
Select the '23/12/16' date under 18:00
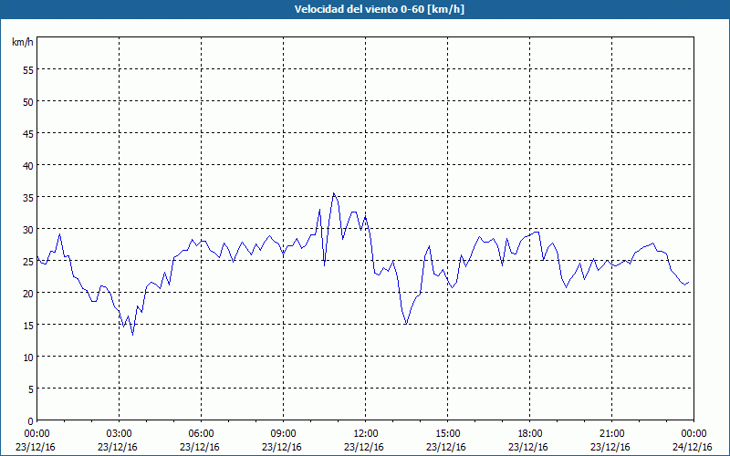pos(528,447)
